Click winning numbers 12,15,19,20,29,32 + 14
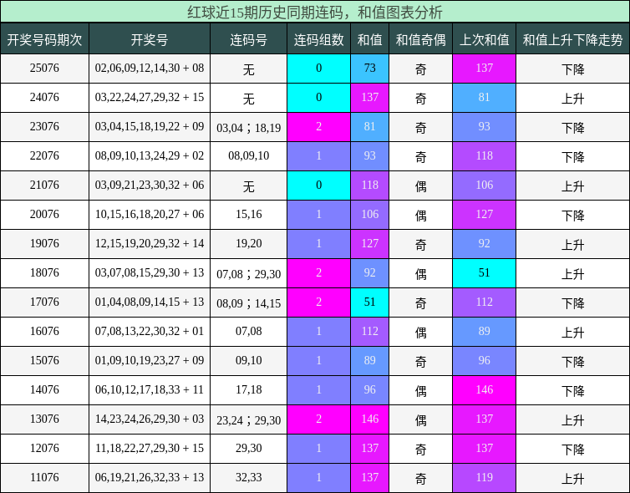Viewport: 630px width, 493px height. coord(150,244)
